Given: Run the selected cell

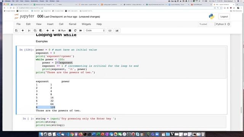Looking at the screenshot, I should 62,30.
